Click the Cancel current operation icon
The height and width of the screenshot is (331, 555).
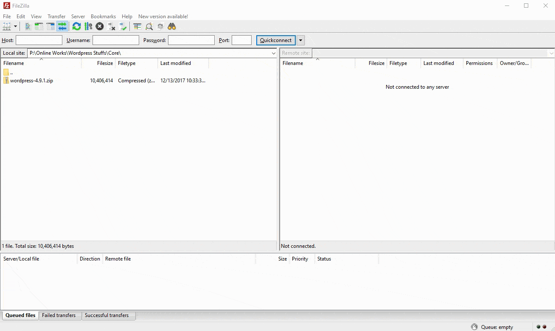[x=100, y=26]
